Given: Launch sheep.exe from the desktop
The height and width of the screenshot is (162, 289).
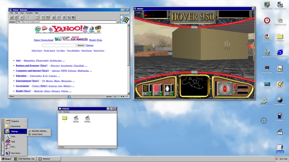Looking at the screenshot, I should click(267, 37).
